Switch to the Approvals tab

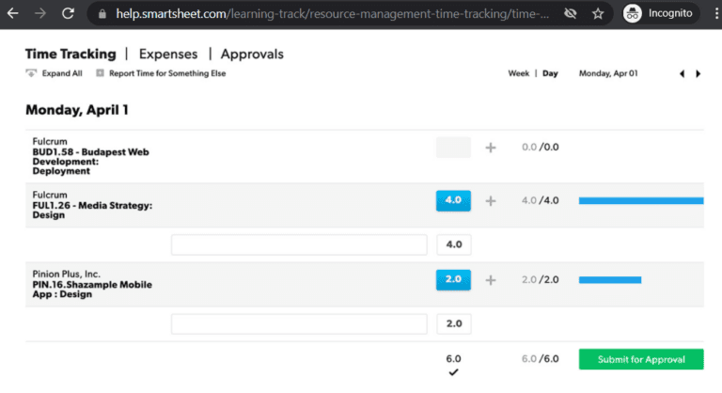252,54
